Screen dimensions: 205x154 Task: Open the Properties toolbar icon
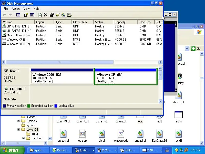(x=52, y=15)
